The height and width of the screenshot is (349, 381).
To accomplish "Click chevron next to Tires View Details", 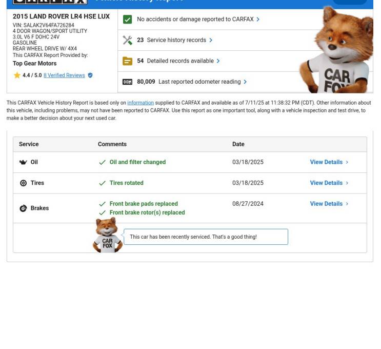I will pos(347,183).
